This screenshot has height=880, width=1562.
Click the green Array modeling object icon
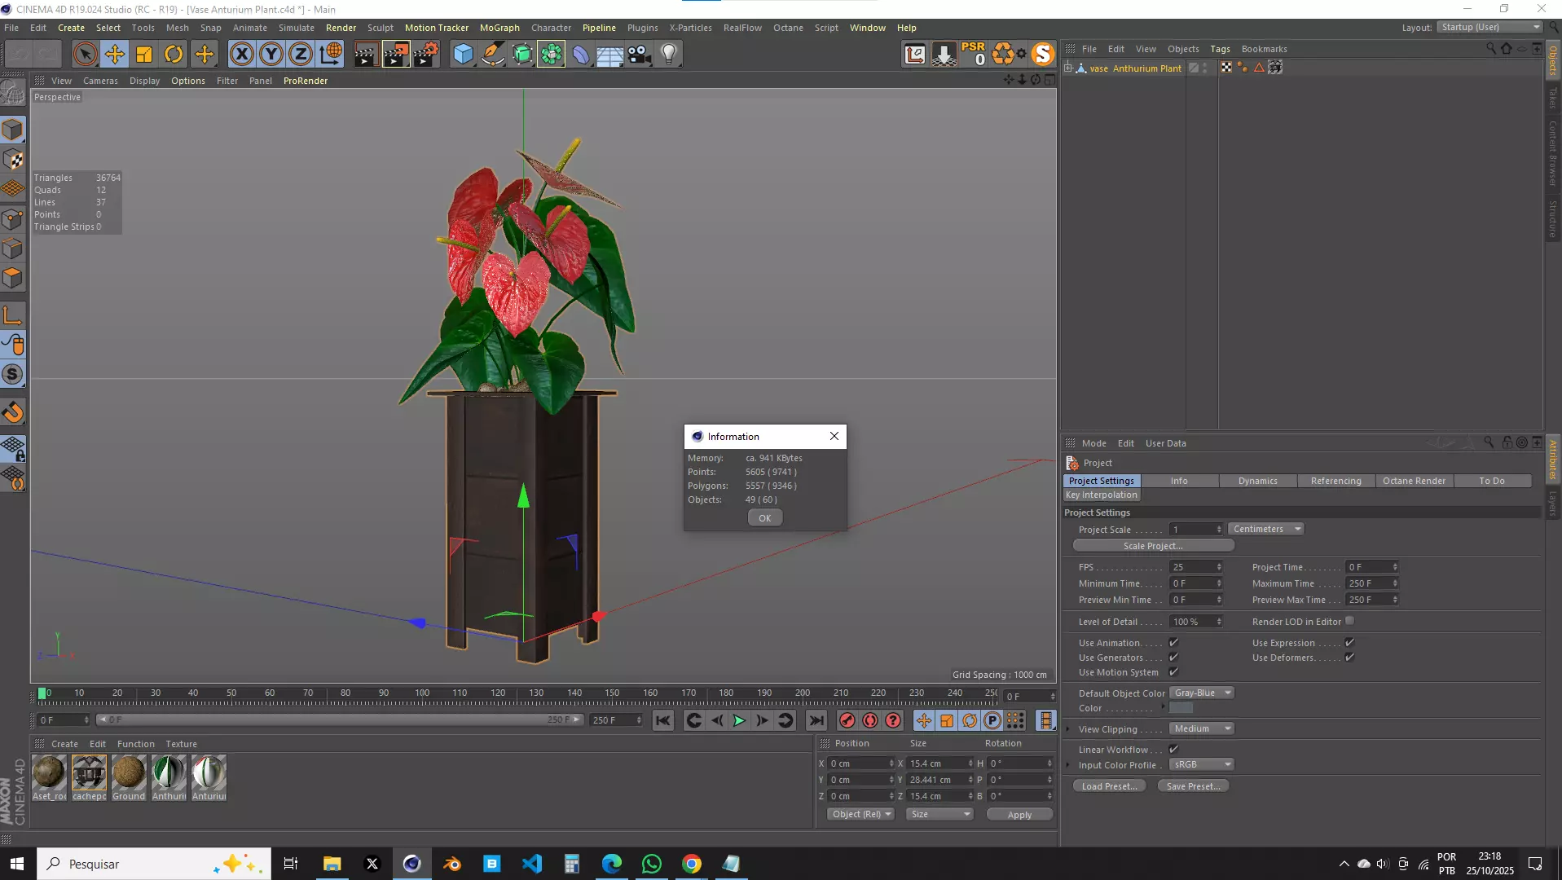[552, 55]
